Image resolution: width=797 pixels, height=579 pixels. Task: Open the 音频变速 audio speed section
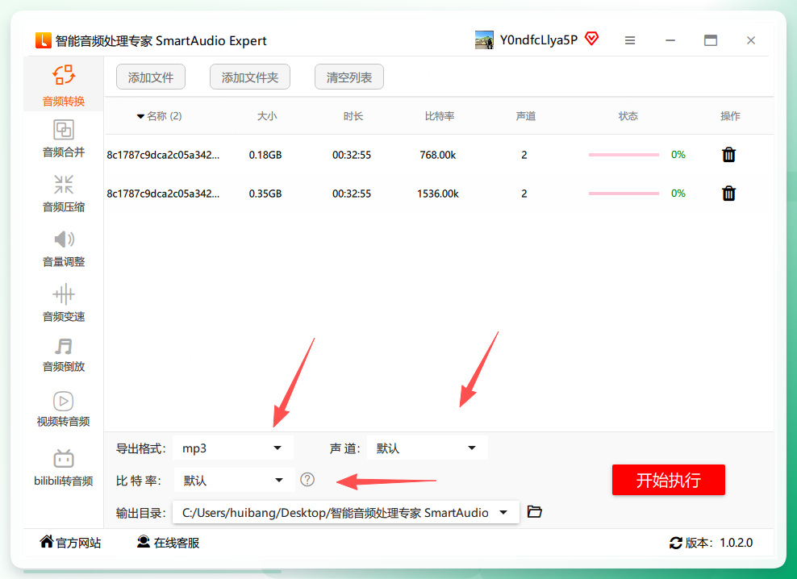64,303
